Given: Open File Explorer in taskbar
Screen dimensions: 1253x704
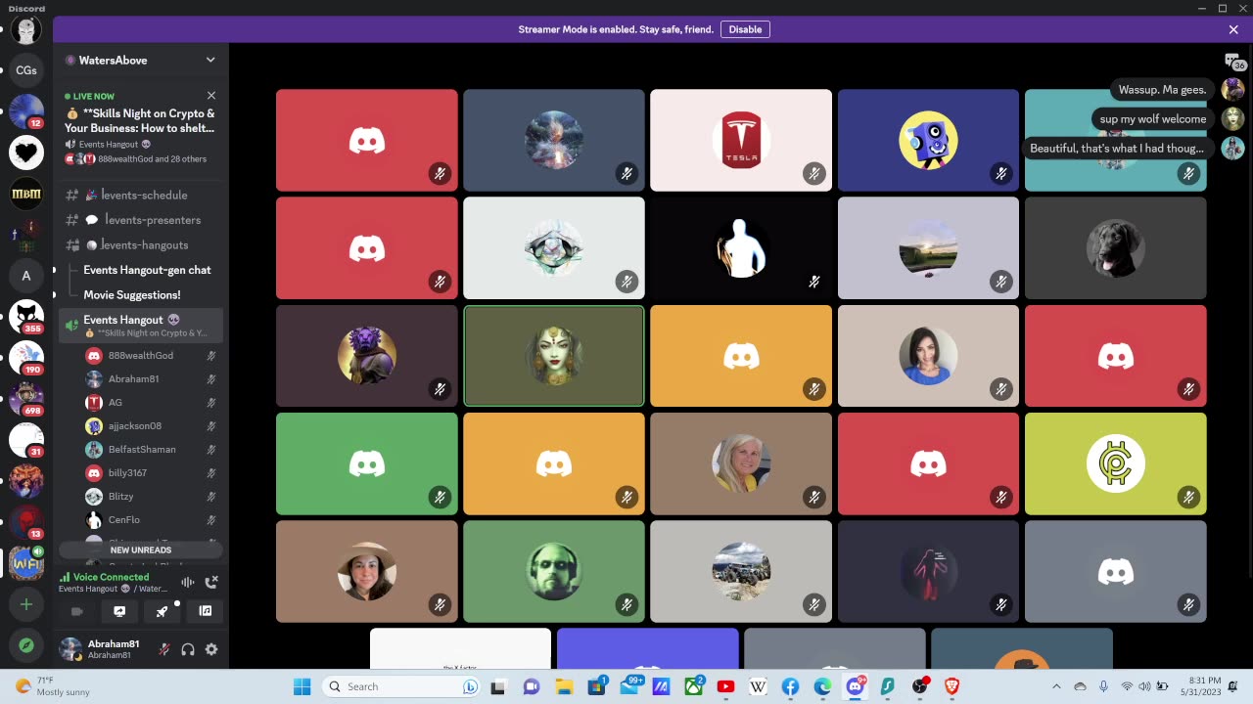Looking at the screenshot, I should 564,686.
